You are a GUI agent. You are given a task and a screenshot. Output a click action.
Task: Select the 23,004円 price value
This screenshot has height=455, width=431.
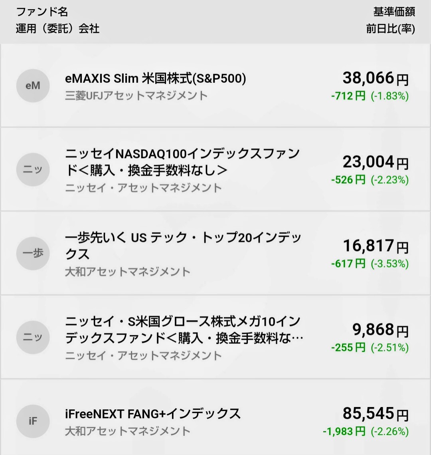(x=375, y=162)
